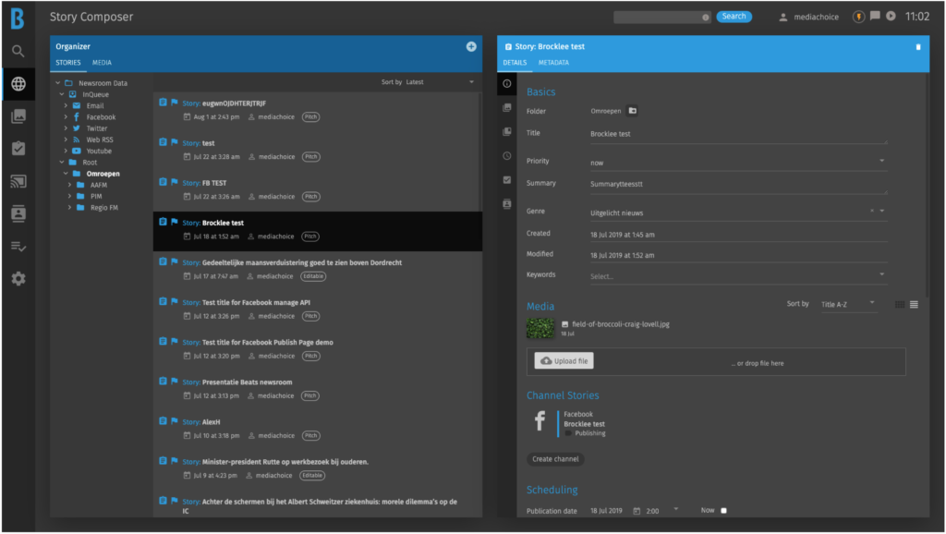
Task: Collapse the InQueue tree node
Action: click(x=62, y=95)
